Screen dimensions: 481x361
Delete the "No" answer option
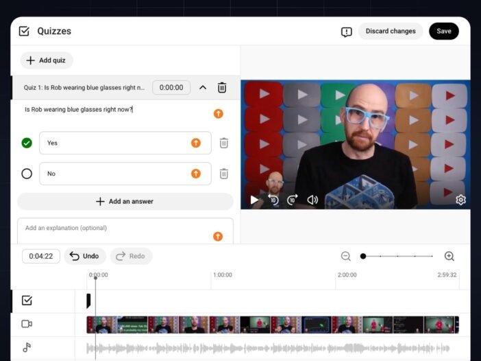click(223, 174)
